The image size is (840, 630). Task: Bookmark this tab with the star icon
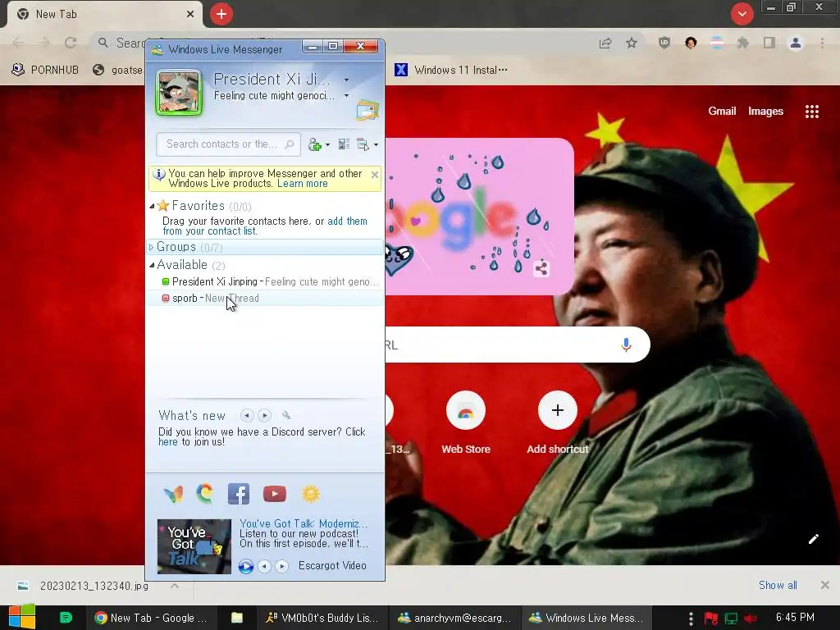pyautogui.click(x=632, y=43)
